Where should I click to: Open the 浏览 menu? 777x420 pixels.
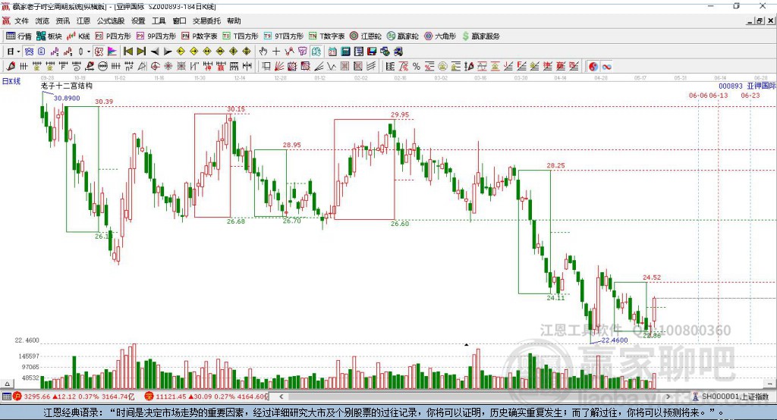42,20
